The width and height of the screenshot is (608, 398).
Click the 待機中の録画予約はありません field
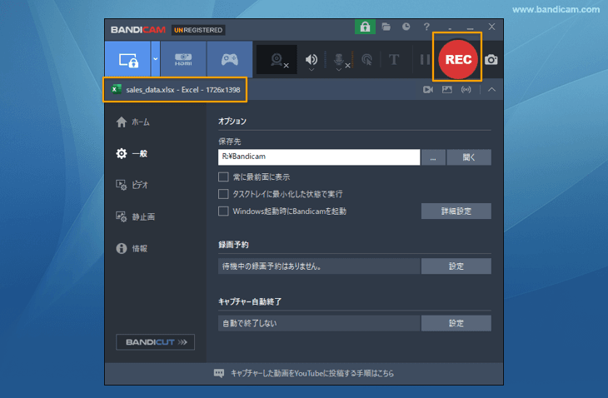click(319, 266)
